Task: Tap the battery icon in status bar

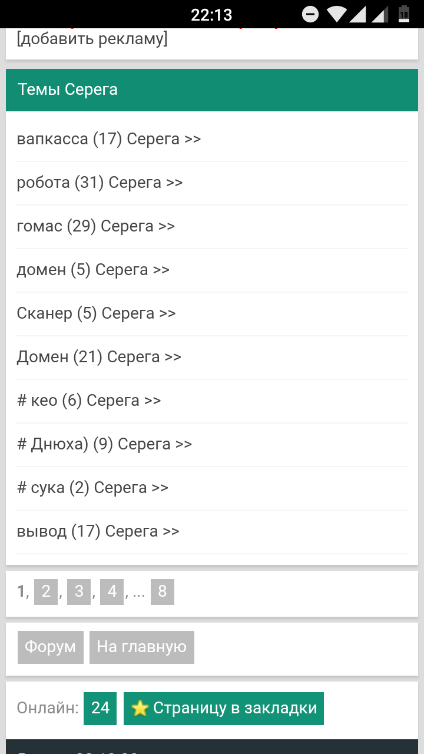Action: pyautogui.click(x=404, y=14)
